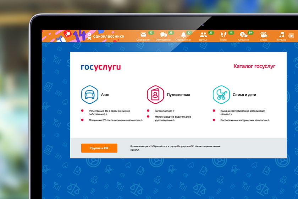The height and width of the screenshot is (199, 298).
Task: Open Сообщения envelope icon
Action: click(x=143, y=35)
